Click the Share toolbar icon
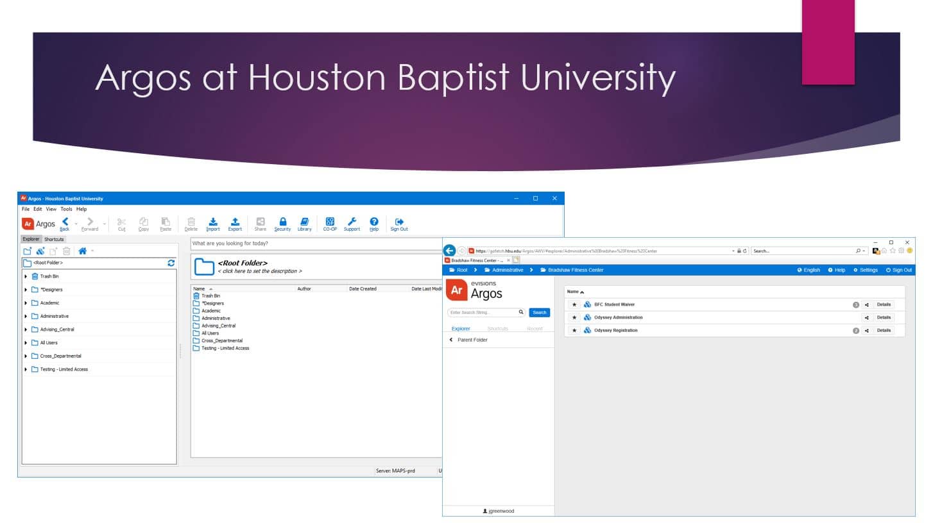Viewport: 933px width, 523px height. click(260, 221)
